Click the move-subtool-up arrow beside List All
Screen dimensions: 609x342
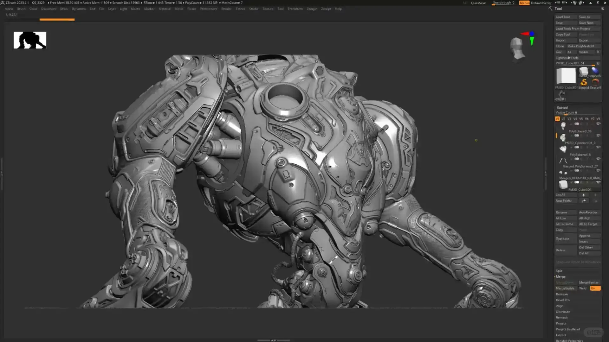[x=583, y=195]
